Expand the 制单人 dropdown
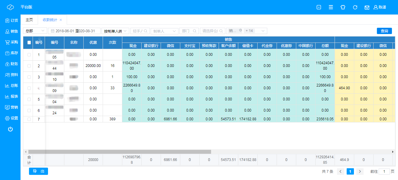The height and width of the screenshot is (180, 398). pos(164,31)
